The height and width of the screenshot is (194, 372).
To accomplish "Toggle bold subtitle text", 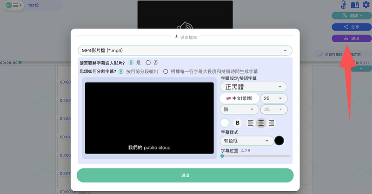I will pyautogui.click(x=238, y=123).
